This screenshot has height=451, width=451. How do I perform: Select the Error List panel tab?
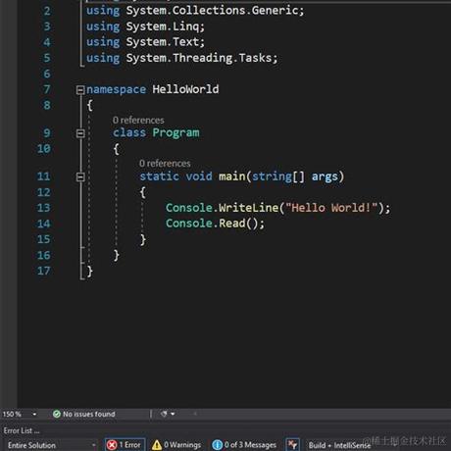[22, 430]
